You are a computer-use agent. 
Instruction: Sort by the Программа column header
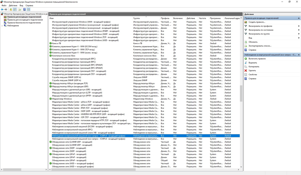click(216, 18)
